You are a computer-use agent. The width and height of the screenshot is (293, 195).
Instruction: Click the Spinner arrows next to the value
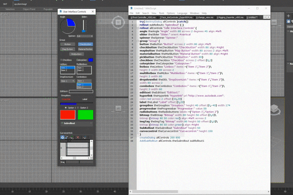point(92,36)
